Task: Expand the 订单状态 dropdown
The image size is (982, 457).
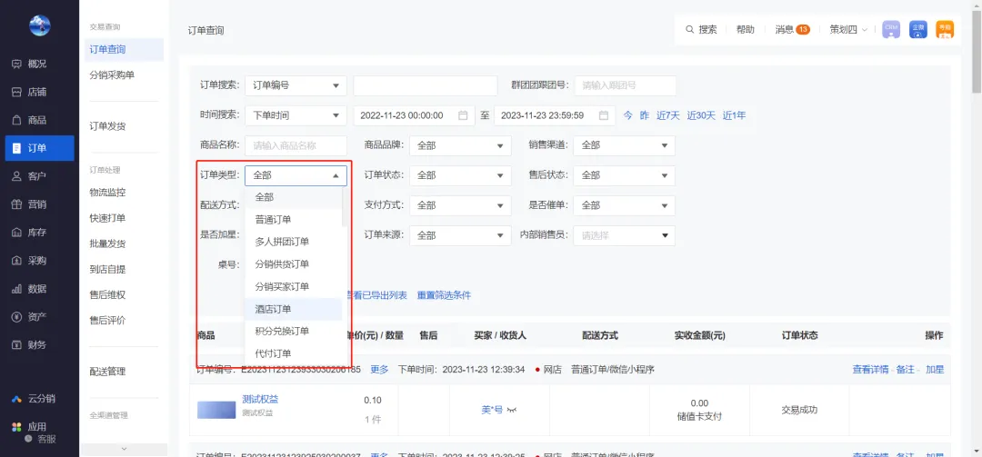Action: coord(459,175)
